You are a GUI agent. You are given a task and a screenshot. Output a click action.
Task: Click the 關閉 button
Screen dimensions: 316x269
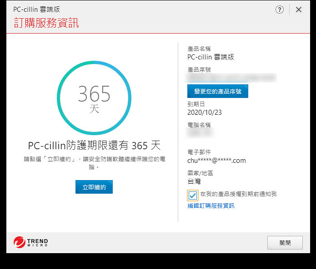(285, 243)
